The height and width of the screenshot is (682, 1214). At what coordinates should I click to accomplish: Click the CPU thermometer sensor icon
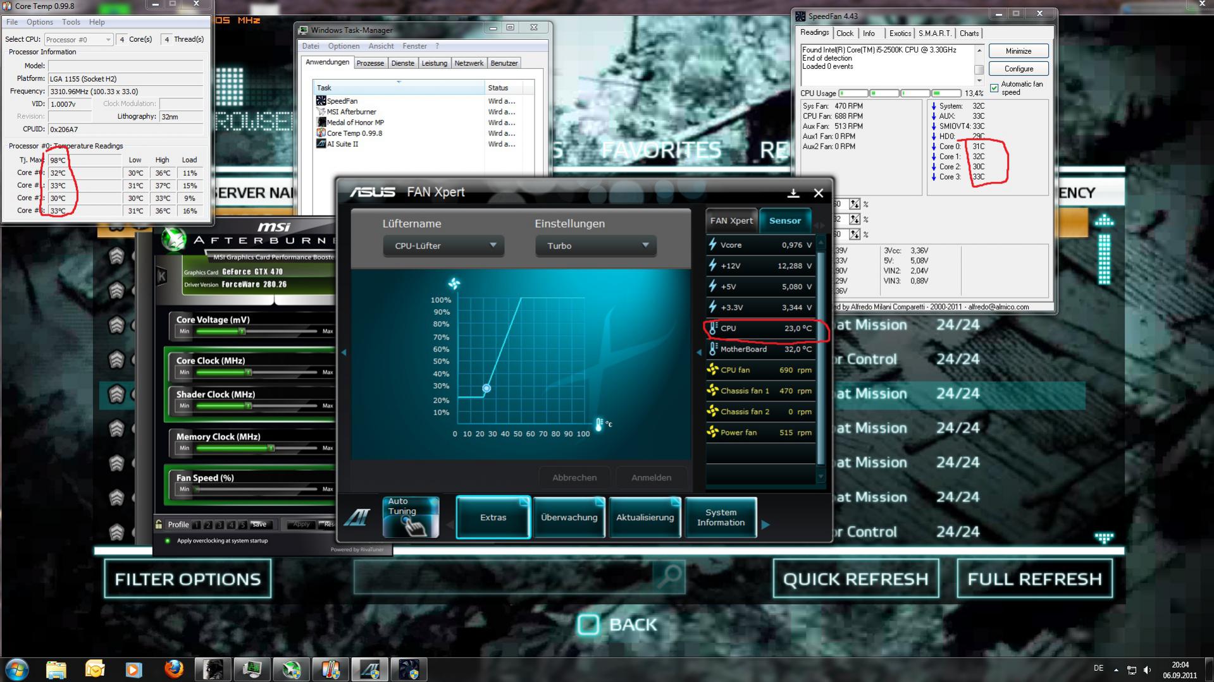click(x=713, y=328)
